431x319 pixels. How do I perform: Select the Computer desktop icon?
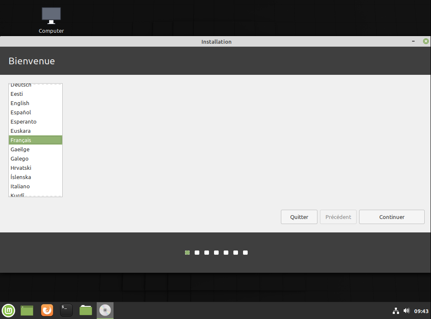pos(51,20)
